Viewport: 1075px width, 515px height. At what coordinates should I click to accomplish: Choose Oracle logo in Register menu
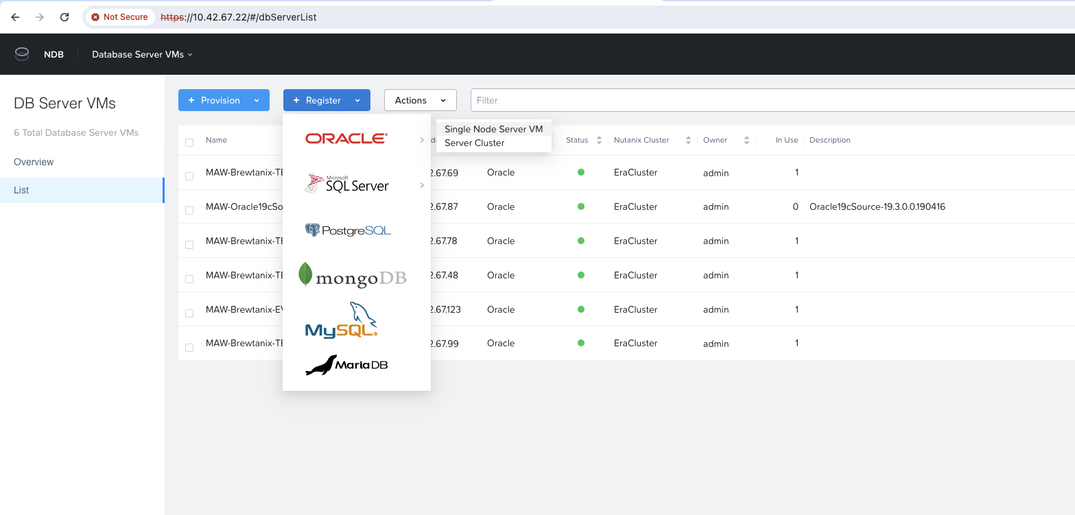346,139
